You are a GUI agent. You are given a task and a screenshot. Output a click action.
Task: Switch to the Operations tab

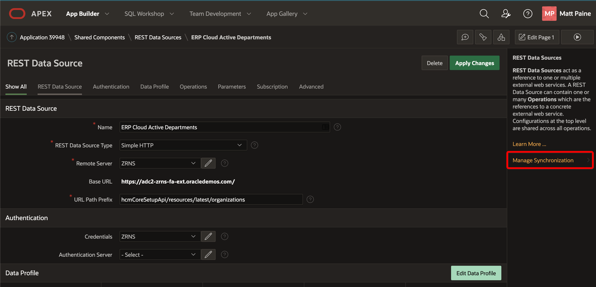point(193,86)
